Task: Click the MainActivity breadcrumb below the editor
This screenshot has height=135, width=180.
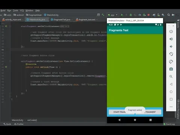Action: [x=18, y=120]
